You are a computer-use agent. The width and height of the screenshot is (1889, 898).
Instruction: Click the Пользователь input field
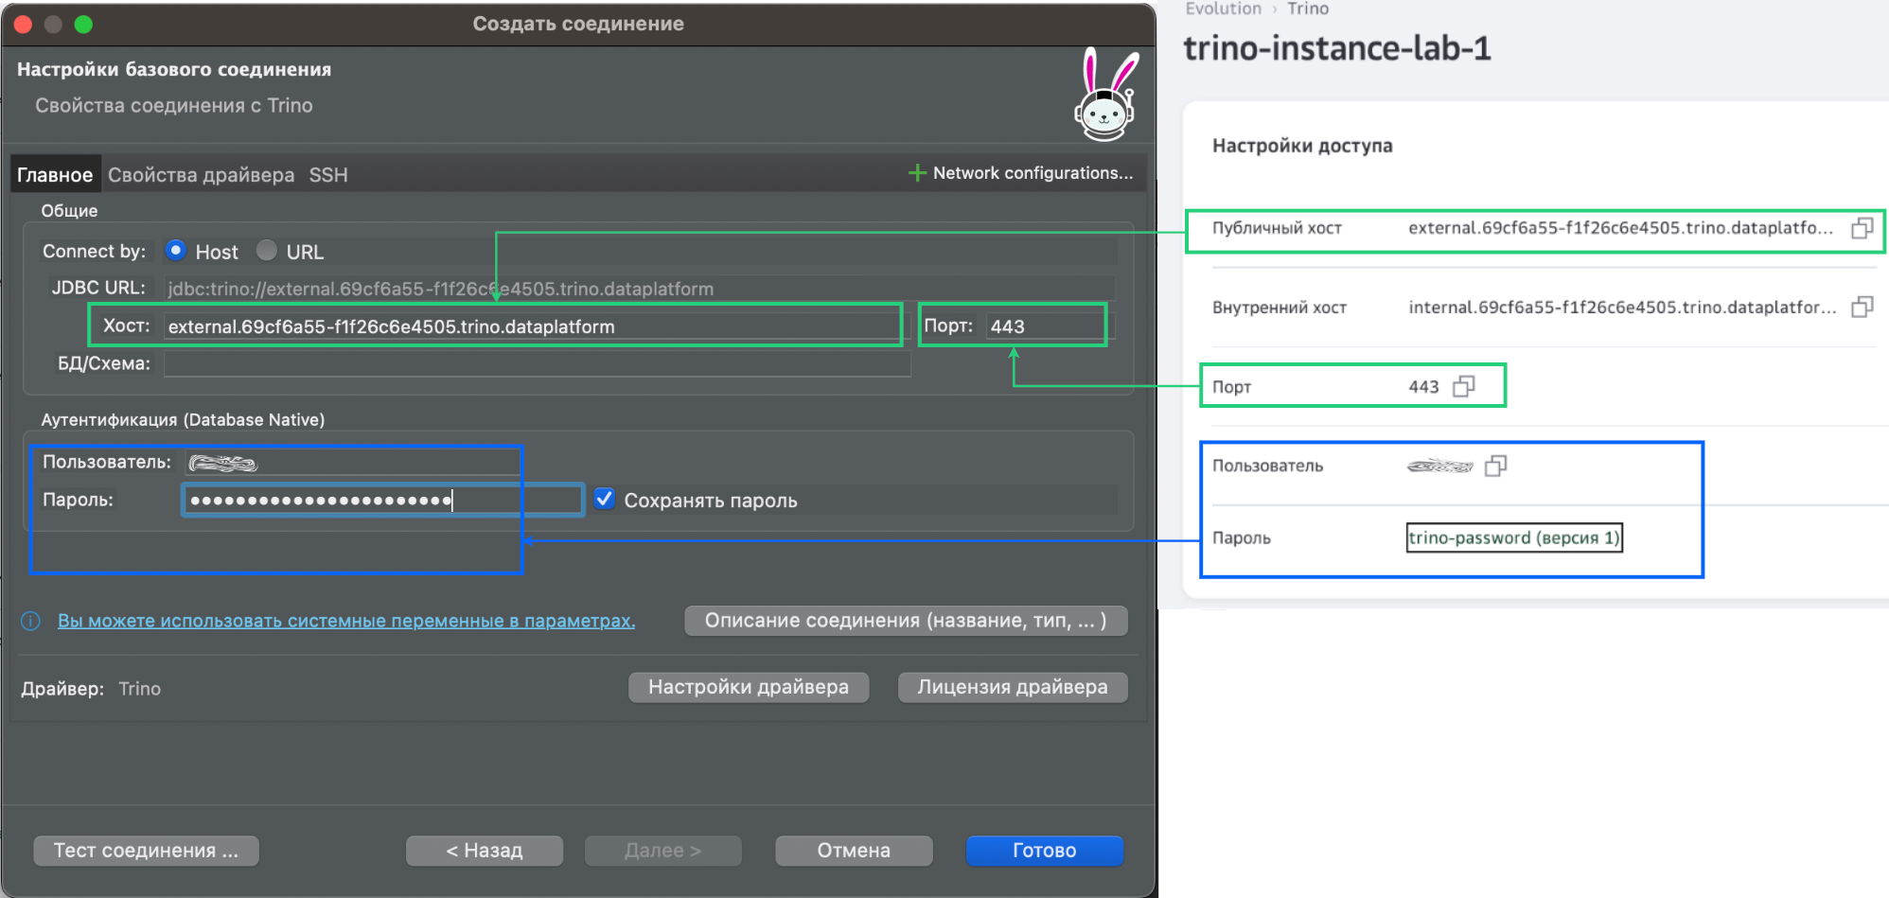tap(352, 463)
